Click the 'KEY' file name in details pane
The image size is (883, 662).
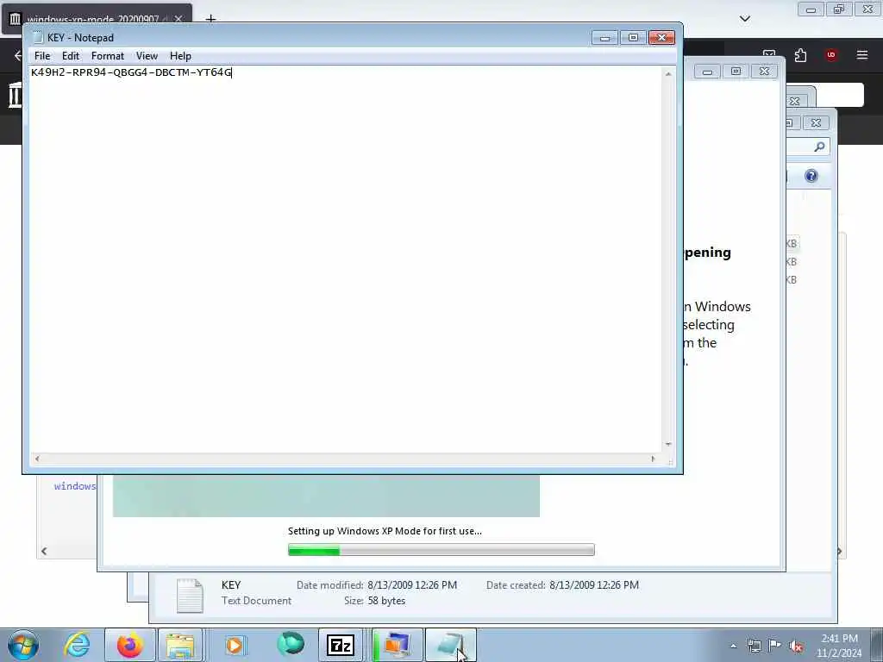(x=231, y=585)
